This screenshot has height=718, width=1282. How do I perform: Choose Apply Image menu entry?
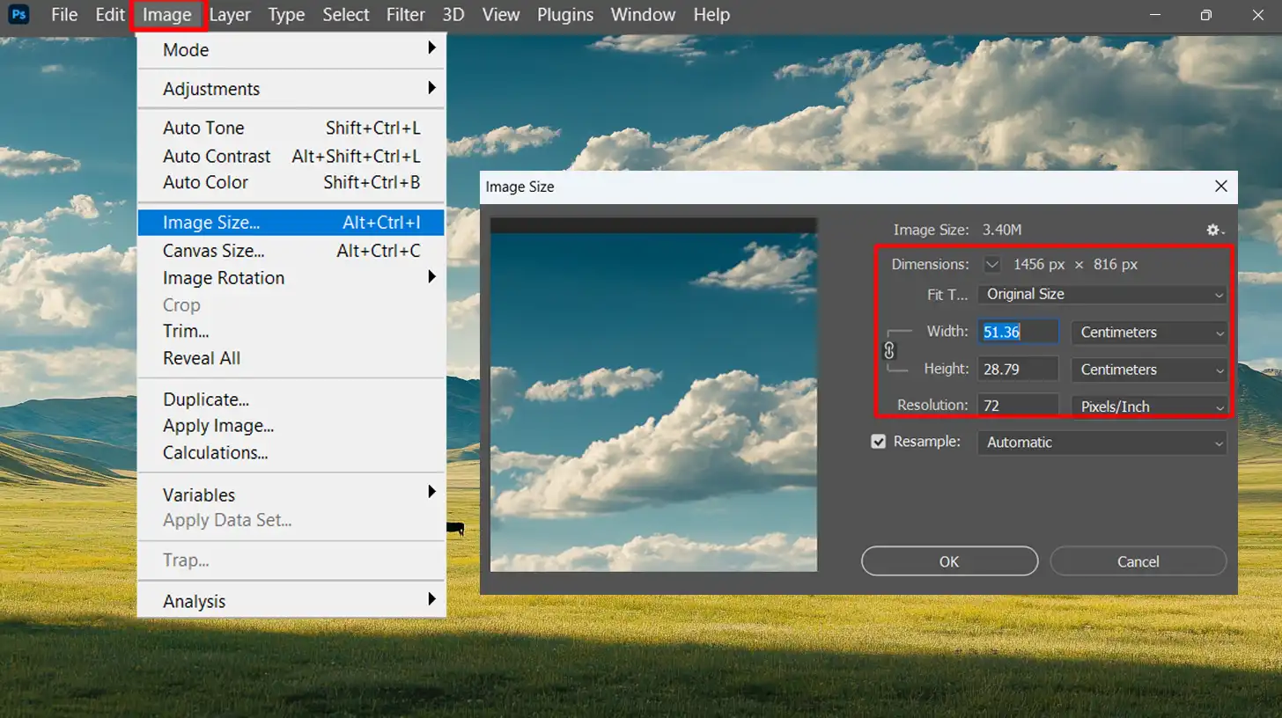pos(291,426)
